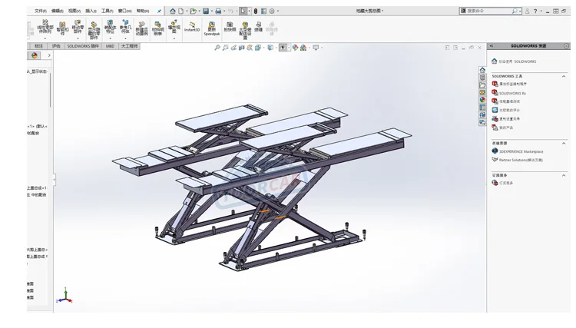The width and height of the screenshot is (576, 328).
Task: Click the Speedpak update tool
Action: click(x=211, y=28)
